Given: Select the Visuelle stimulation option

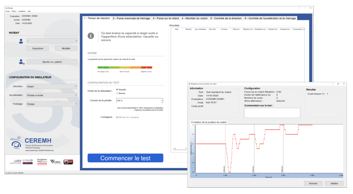Looking at the screenshot, I should coord(117,90).
